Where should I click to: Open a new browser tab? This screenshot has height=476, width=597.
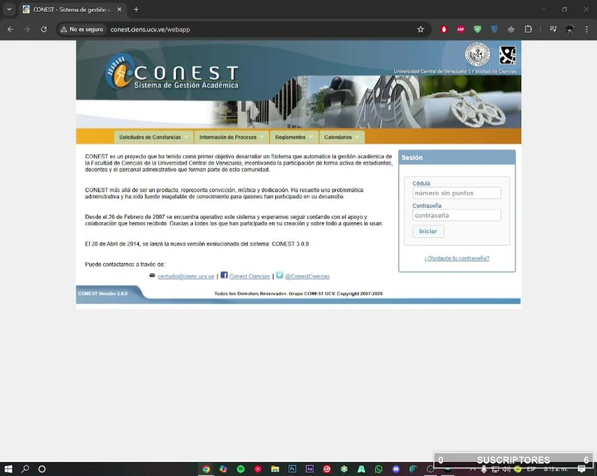tap(136, 9)
